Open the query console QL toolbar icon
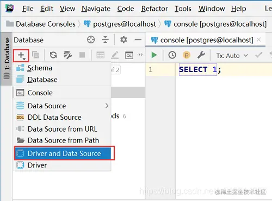The image size is (272, 201). [129, 55]
